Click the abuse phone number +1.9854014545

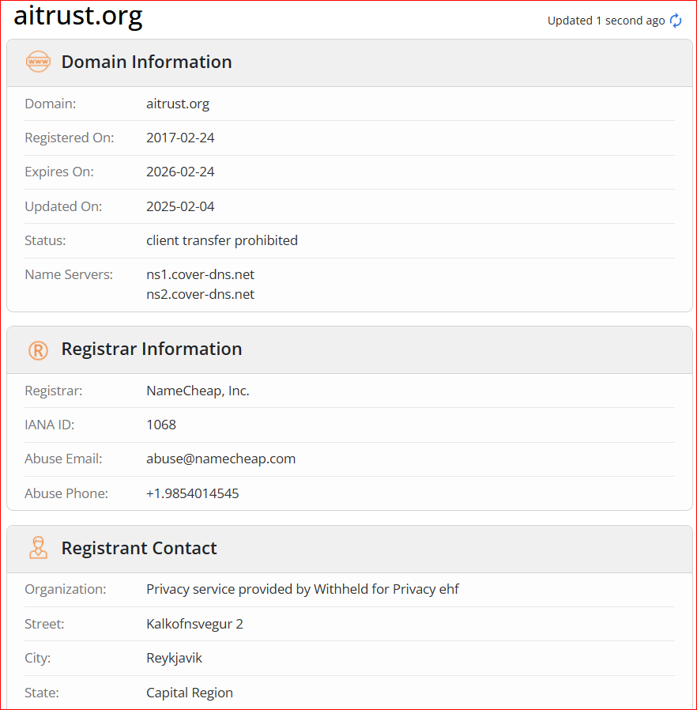click(192, 493)
